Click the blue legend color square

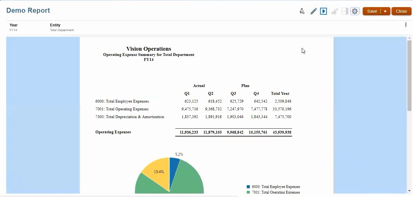(248, 187)
